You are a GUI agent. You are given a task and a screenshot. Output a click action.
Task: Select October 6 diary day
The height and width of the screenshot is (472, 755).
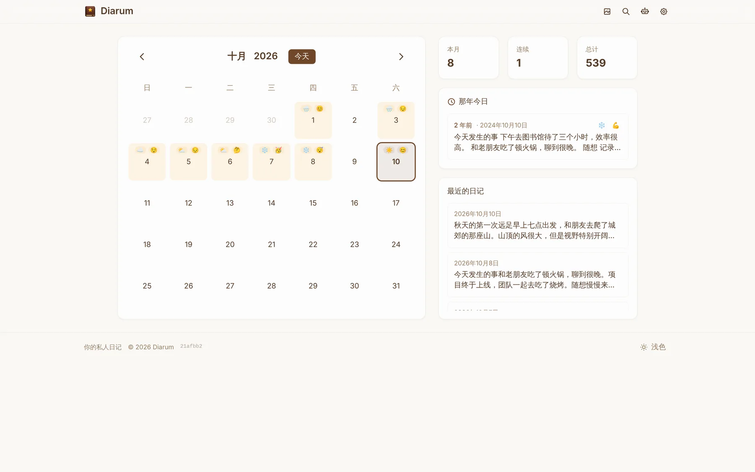(x=230, y=162)
